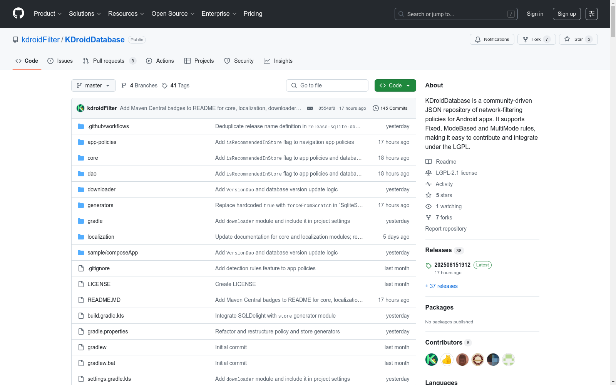Open the last contributor's green pixel avatar
616x385 pixels.
tap(509, 360)
